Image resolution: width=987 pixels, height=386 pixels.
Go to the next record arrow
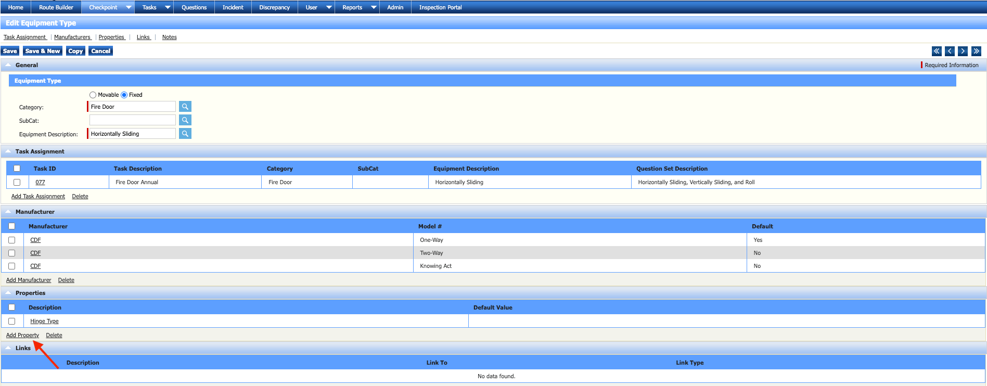click(963, 51)
